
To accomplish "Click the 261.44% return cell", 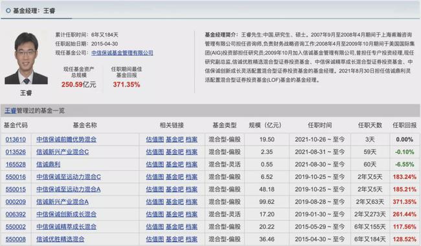I will [x=405, y=214].
